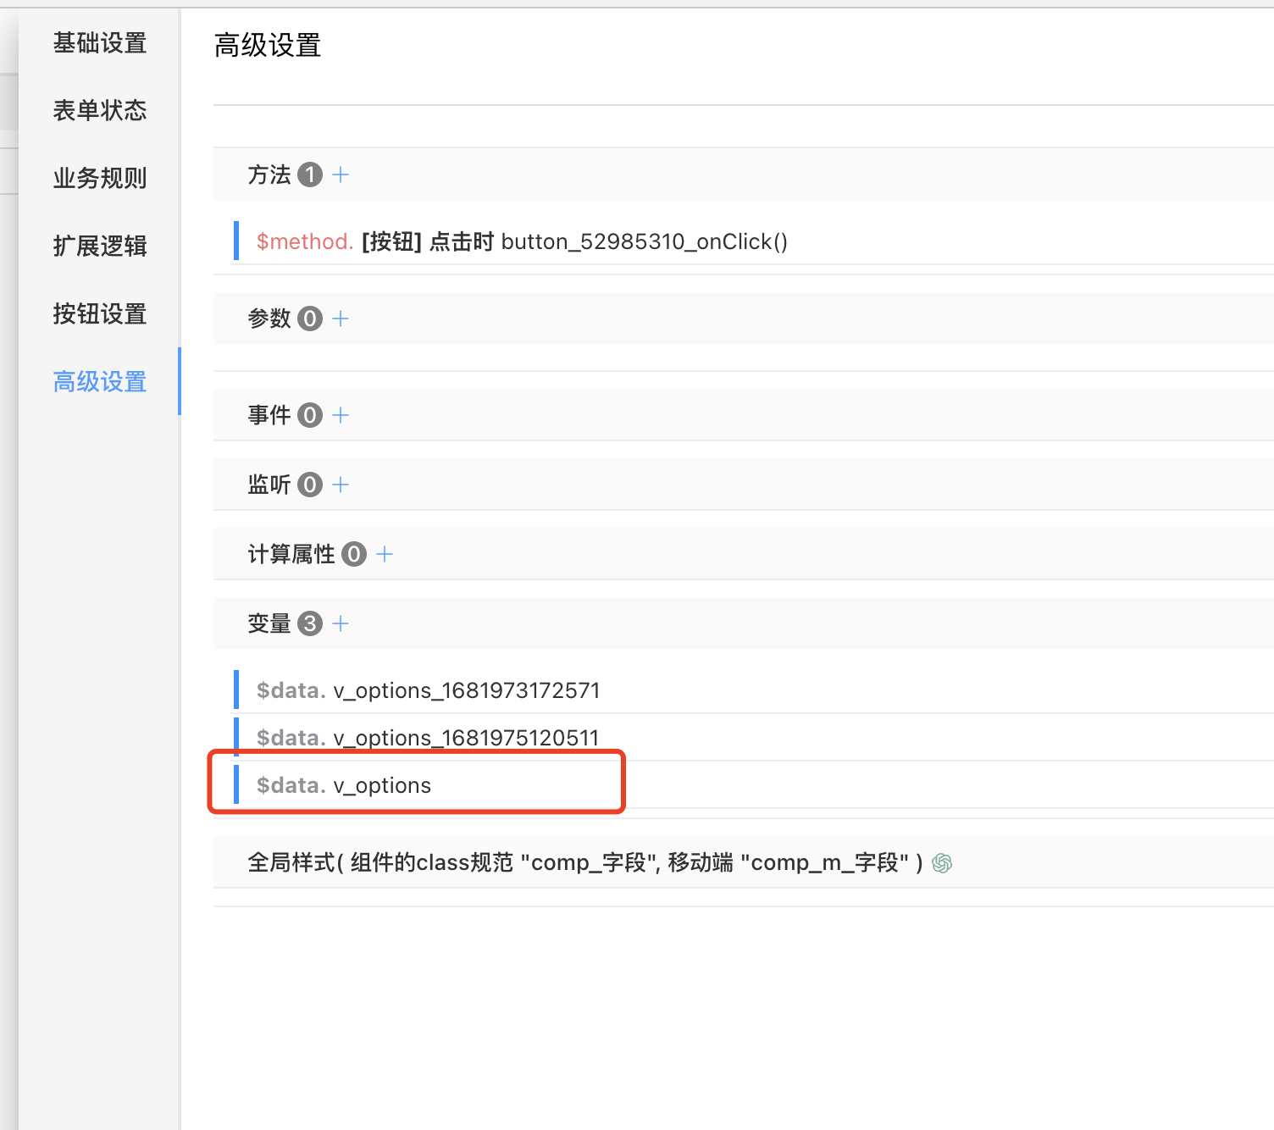Click the plus icon beside 监听
Screen dimensions: 1274x1130
(341, 485)
